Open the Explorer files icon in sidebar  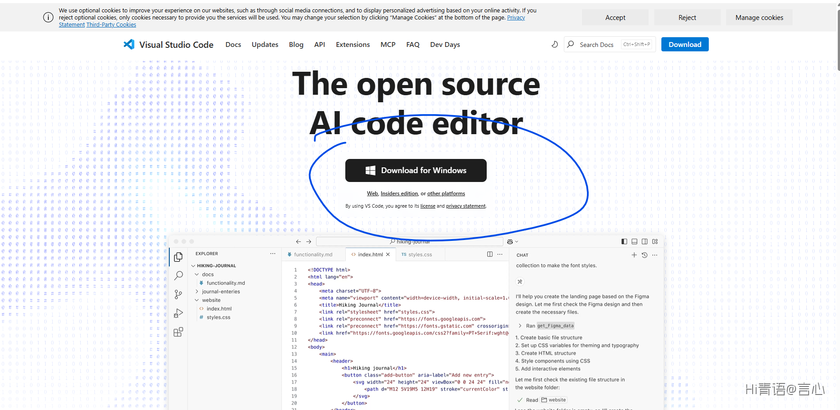point(178,257)
